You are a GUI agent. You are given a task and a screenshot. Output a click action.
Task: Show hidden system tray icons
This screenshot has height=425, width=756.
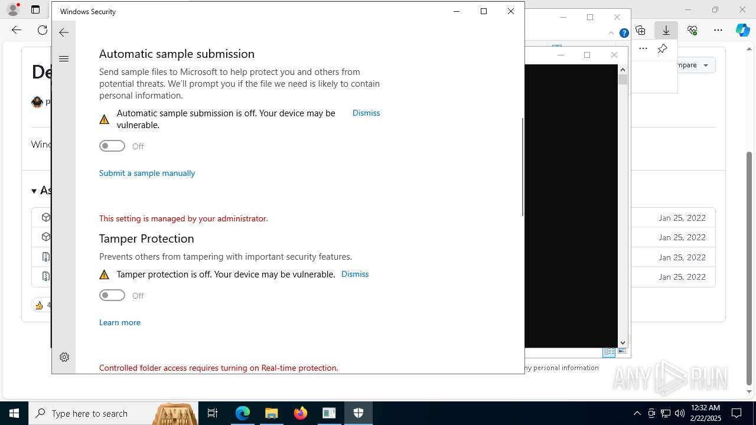(637, 413)
